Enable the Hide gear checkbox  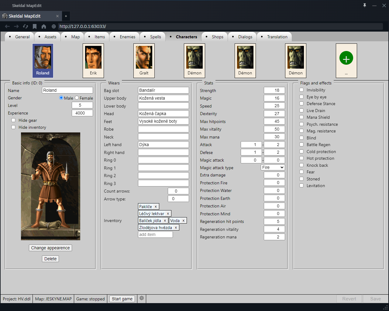click(13, 120)
